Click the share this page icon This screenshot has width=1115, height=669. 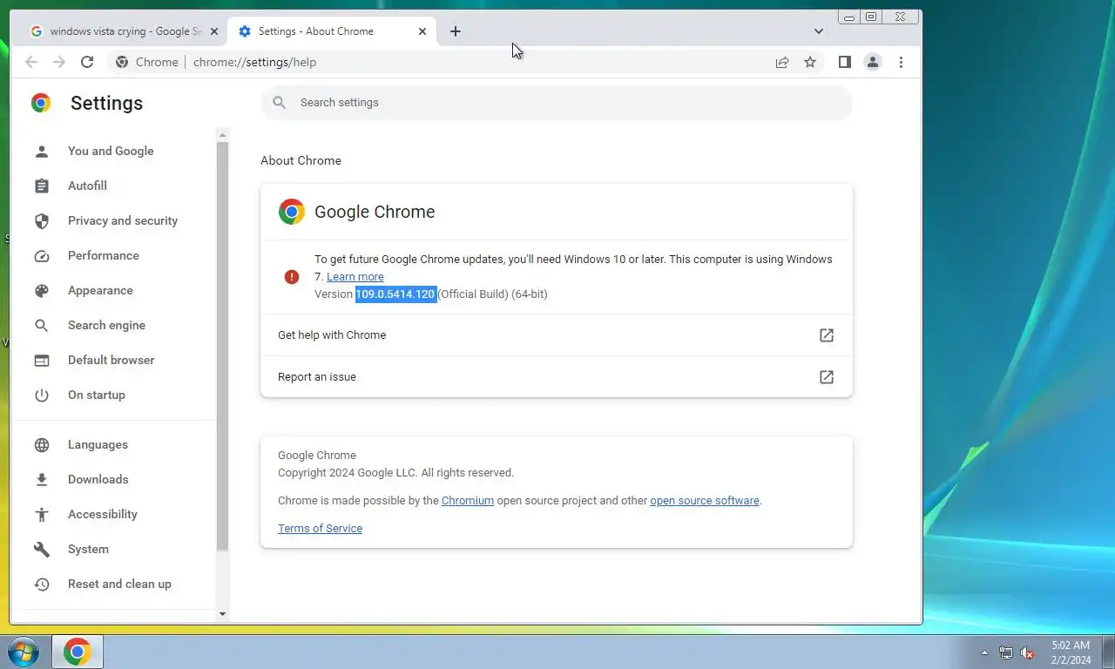782,62
